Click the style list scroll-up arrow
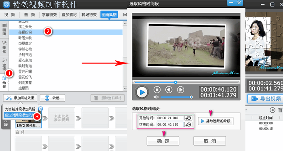The height and width of the screenshot is (151, 283). pyautogui.click(x=125, y=23)
